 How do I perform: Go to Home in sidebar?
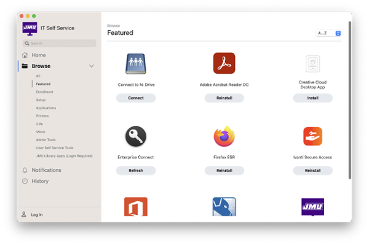click(x=39, y=55)
